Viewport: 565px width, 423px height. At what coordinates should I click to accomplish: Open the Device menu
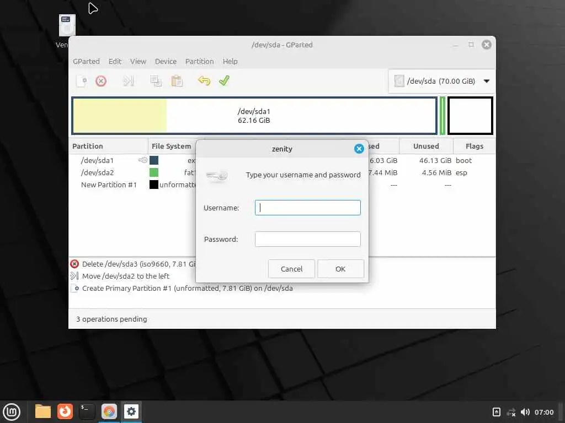166,62
